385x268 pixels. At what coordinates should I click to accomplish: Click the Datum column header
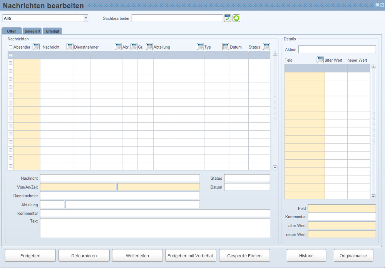[236, 47]
